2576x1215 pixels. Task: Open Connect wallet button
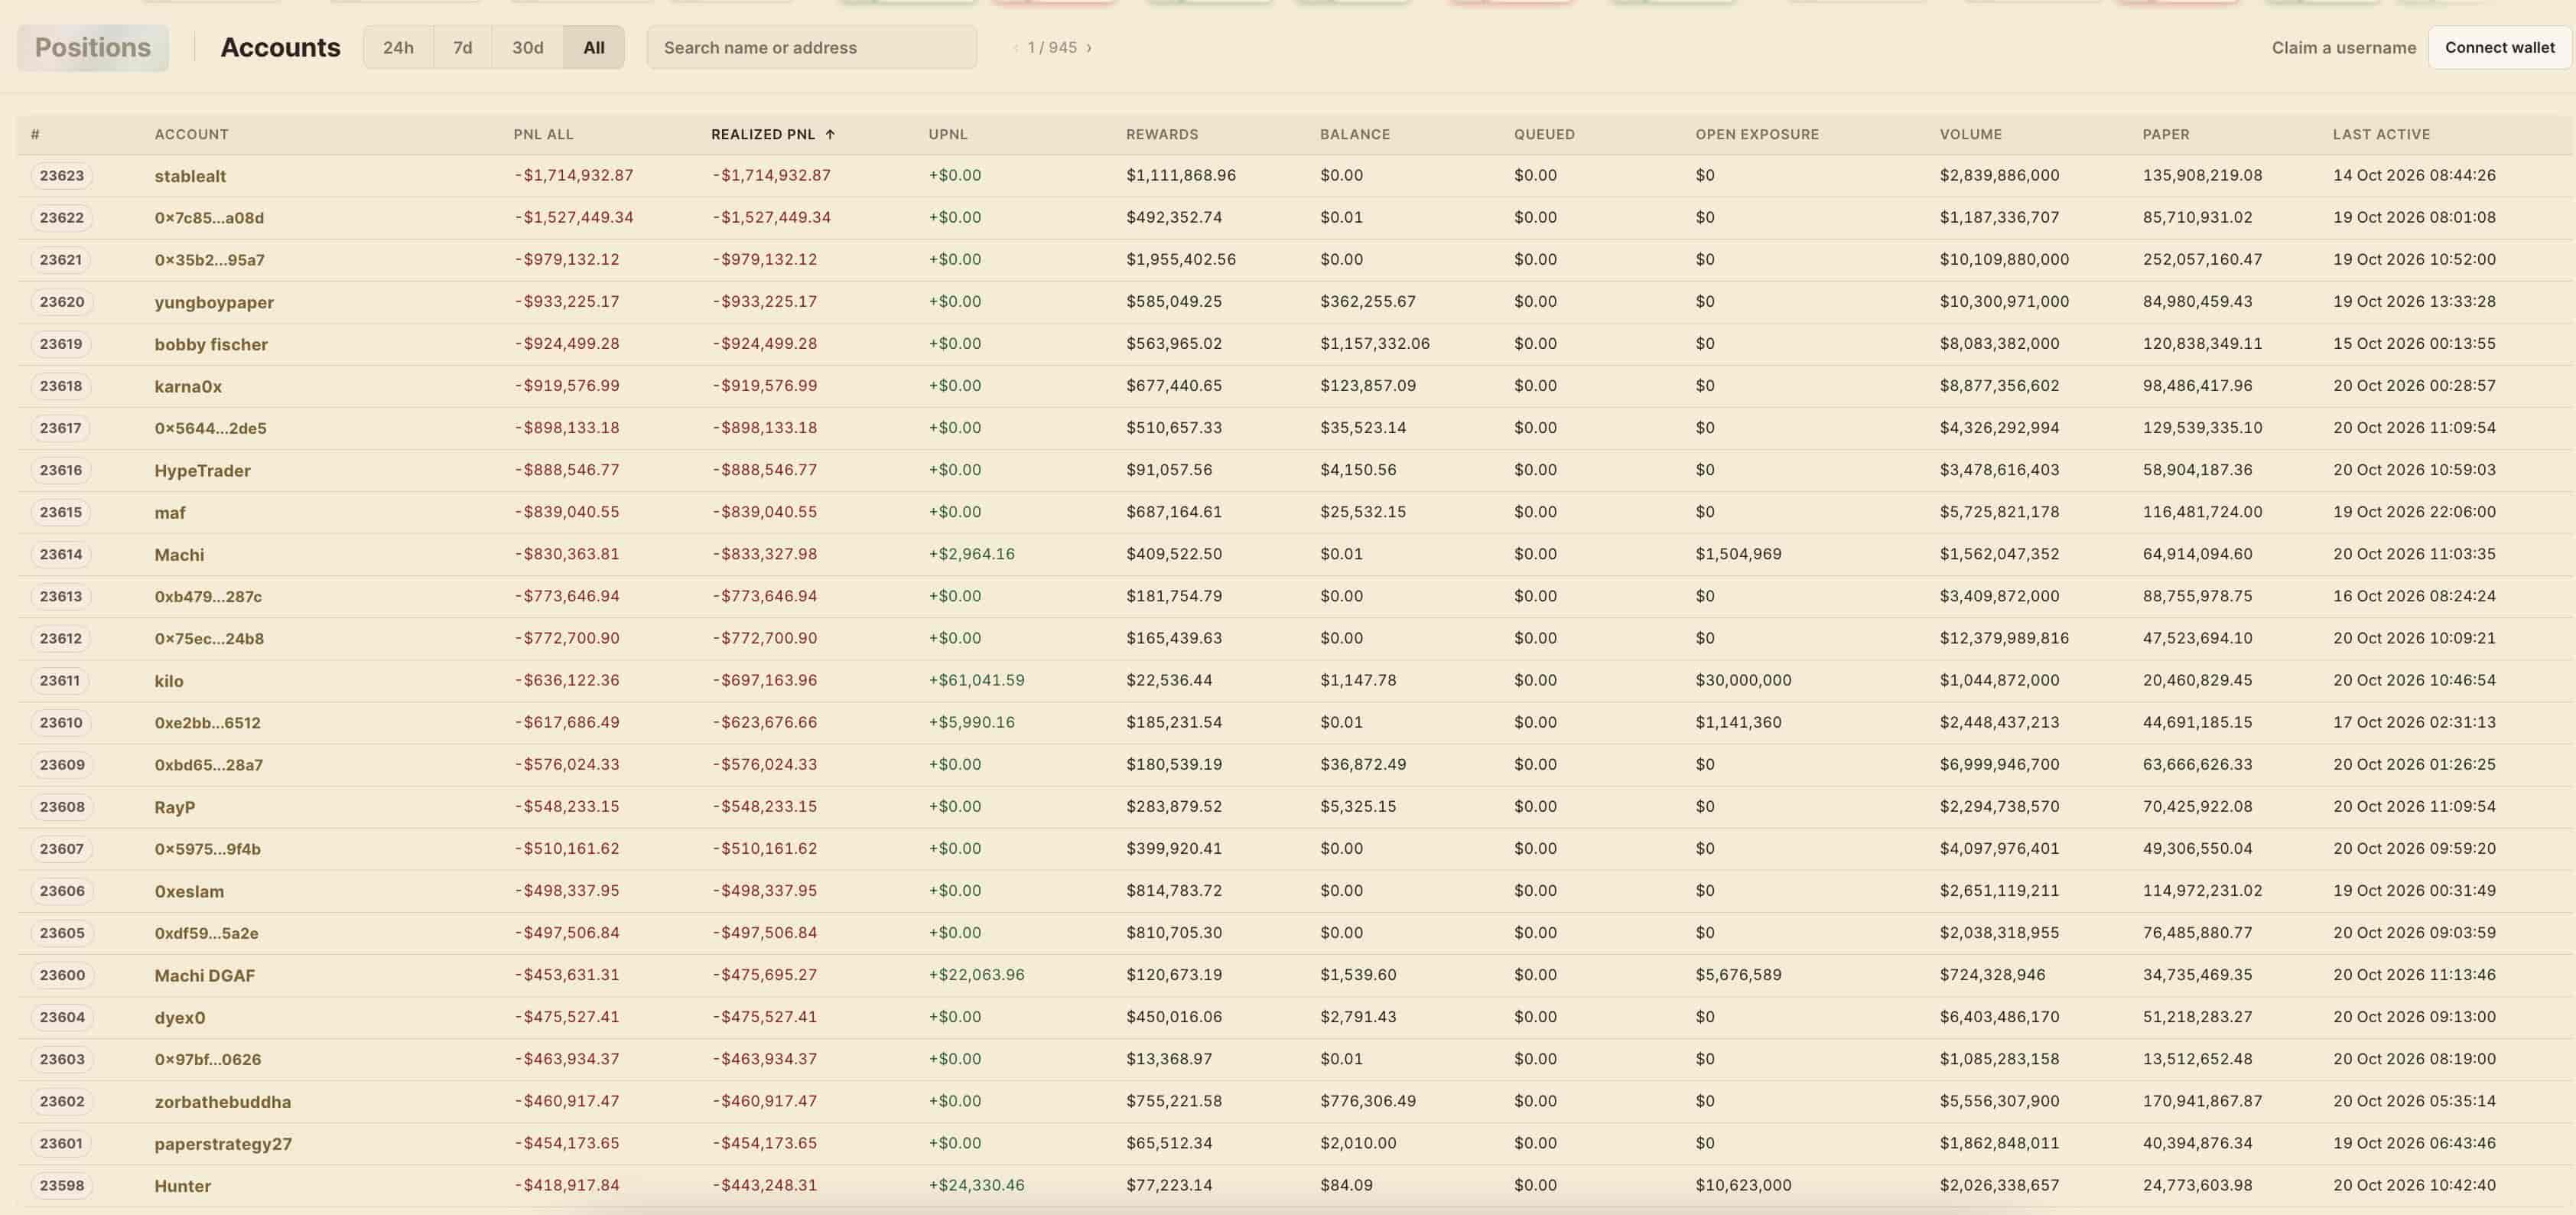(x=2499, y=47)
